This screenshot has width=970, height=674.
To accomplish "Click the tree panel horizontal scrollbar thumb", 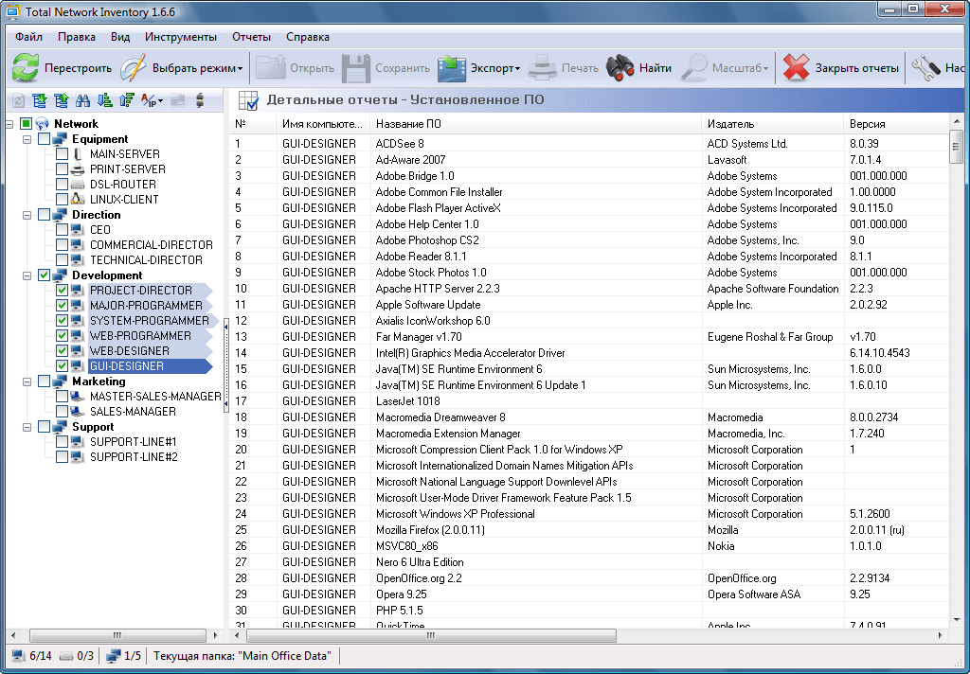I will click(117, 635).
